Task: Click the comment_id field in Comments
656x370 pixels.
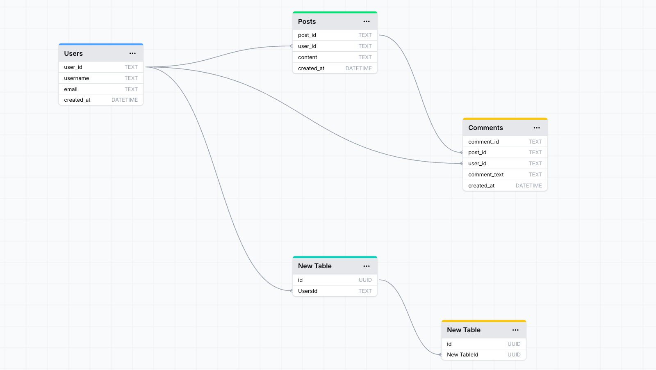Action: (505, 142)
